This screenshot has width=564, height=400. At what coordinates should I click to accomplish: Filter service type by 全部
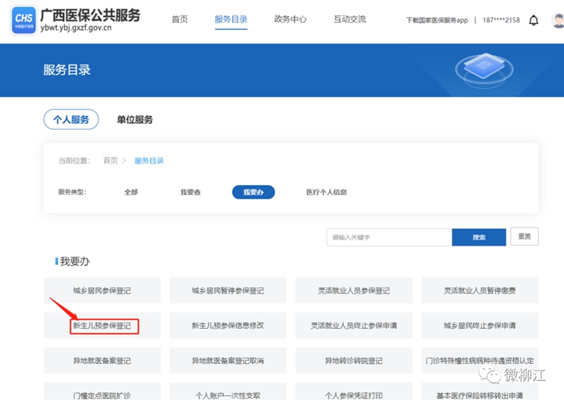(x=131, y=192)
